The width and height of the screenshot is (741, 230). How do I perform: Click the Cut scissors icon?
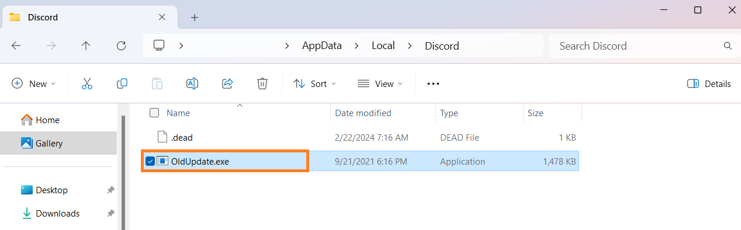click(x=87, y=83)
